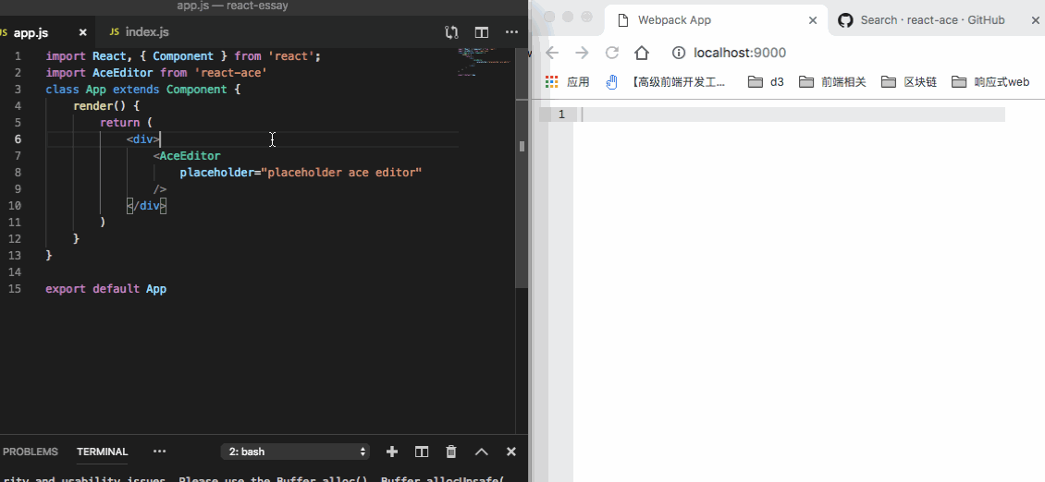Expand more panel views next to TERMINAL

point(159,452)
